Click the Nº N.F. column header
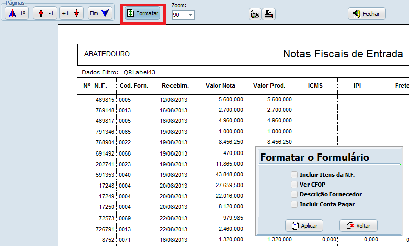The width and height of the screenshot is (409, 246). (96, 86)
